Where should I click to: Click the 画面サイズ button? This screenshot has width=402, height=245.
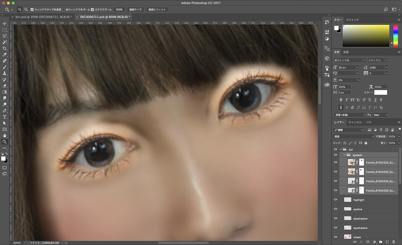(x=135, y=10)
